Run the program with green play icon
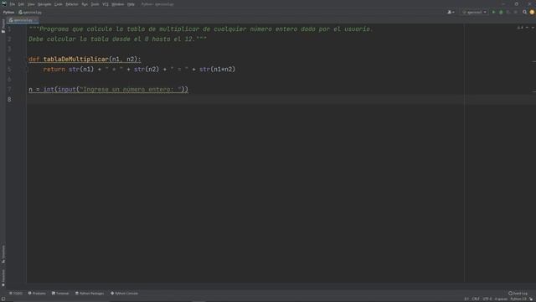This screenshot has height=302, width=536. click(x=493, y=13)
